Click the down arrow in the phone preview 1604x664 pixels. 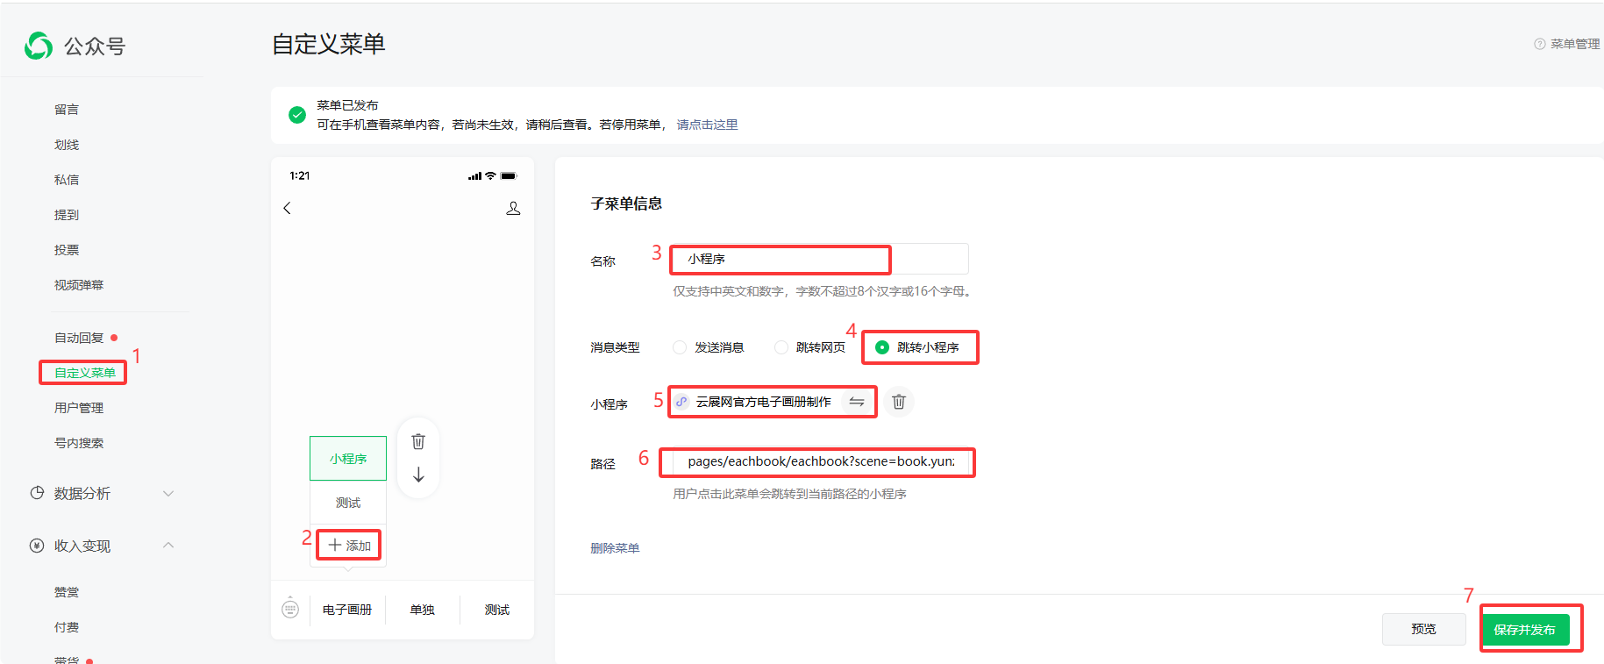(x=418, y=475)
